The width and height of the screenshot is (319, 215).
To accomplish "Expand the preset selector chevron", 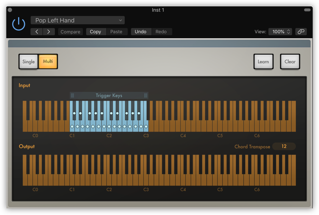I will coord(120,20).
